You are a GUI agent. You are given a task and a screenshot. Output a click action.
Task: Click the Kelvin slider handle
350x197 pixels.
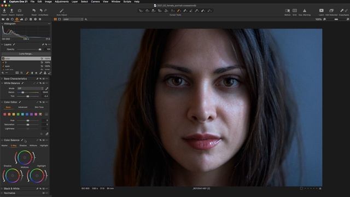pos(23,92)
